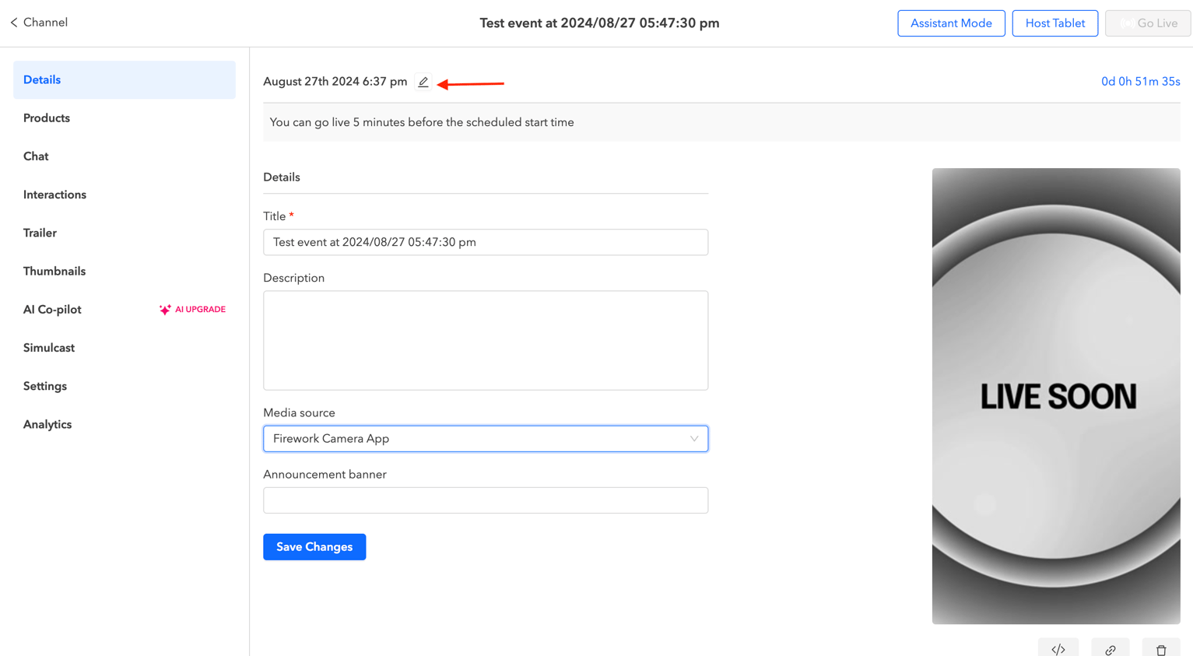Select the Details sidebar item
1193x656 pixels.
(42, 79)
